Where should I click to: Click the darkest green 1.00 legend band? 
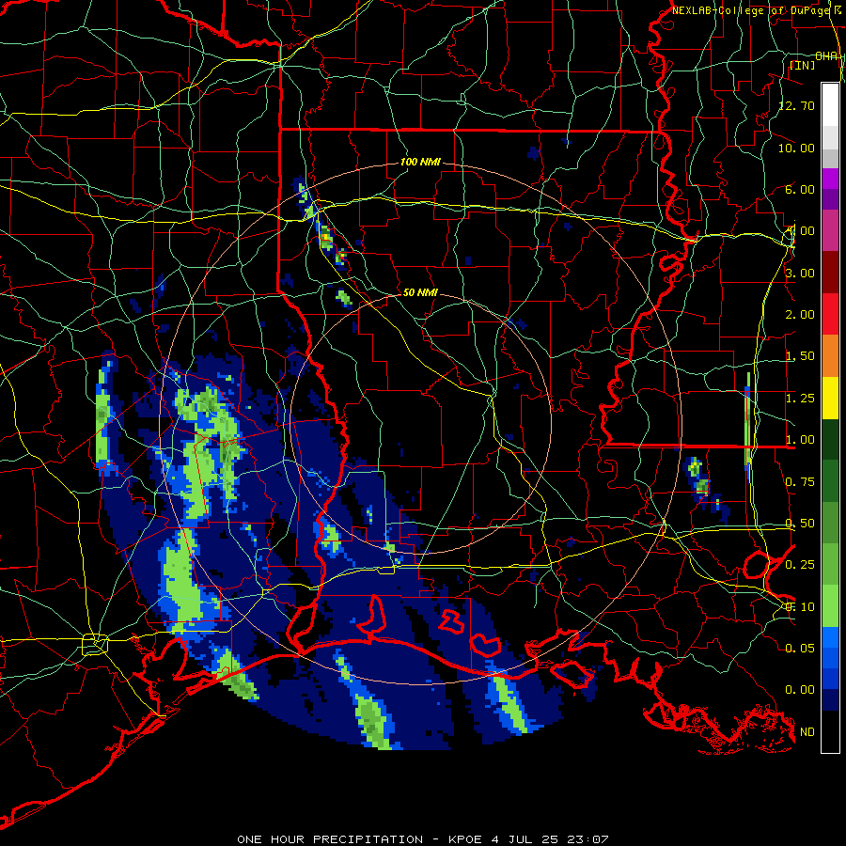point(830,440)
